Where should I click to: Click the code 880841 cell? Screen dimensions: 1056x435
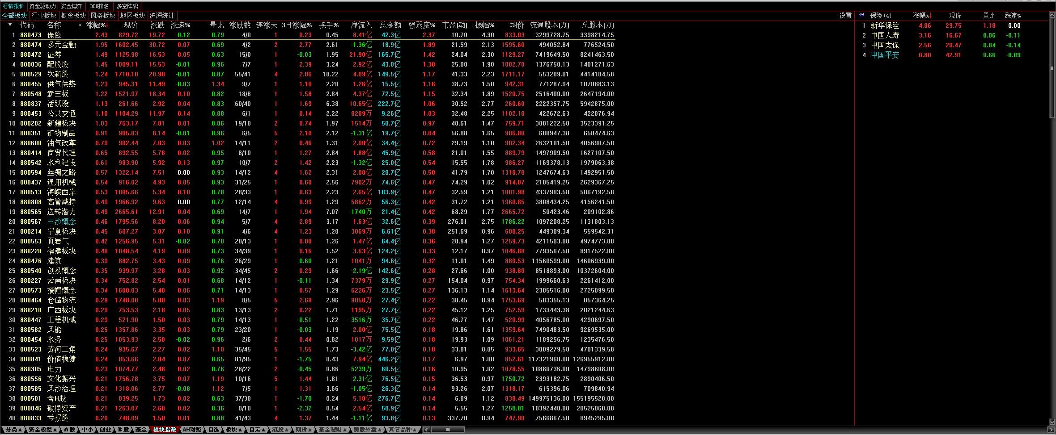(x=31, y=359)
